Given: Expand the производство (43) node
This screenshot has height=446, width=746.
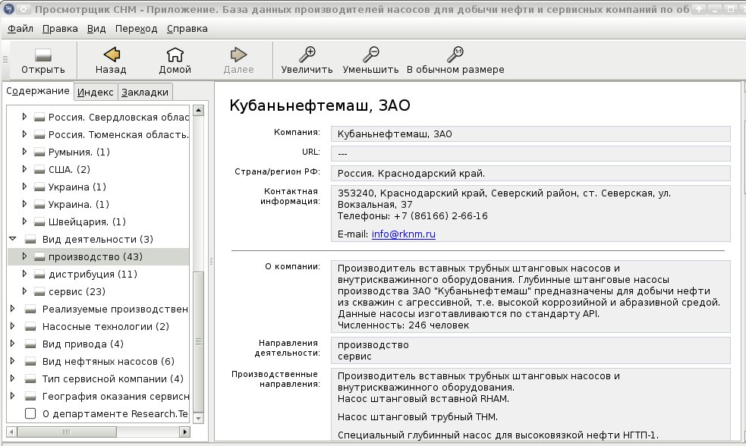Looking at the screenshot, I should click(24, 256).
